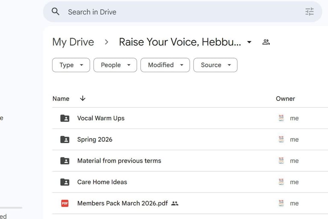Click the Spring 2026 folder icon
The height and width of the screenshot is (219, 328).
(x=65, y=140)
